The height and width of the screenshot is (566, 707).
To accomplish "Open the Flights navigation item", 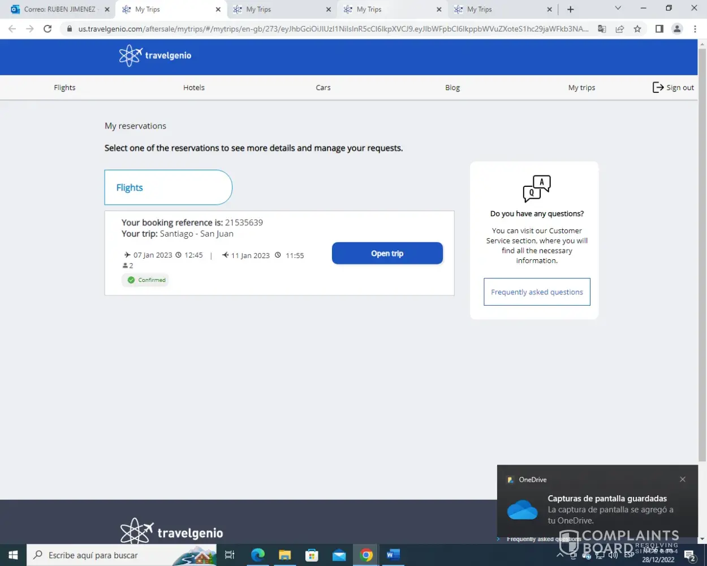I will tap(64, 87).
